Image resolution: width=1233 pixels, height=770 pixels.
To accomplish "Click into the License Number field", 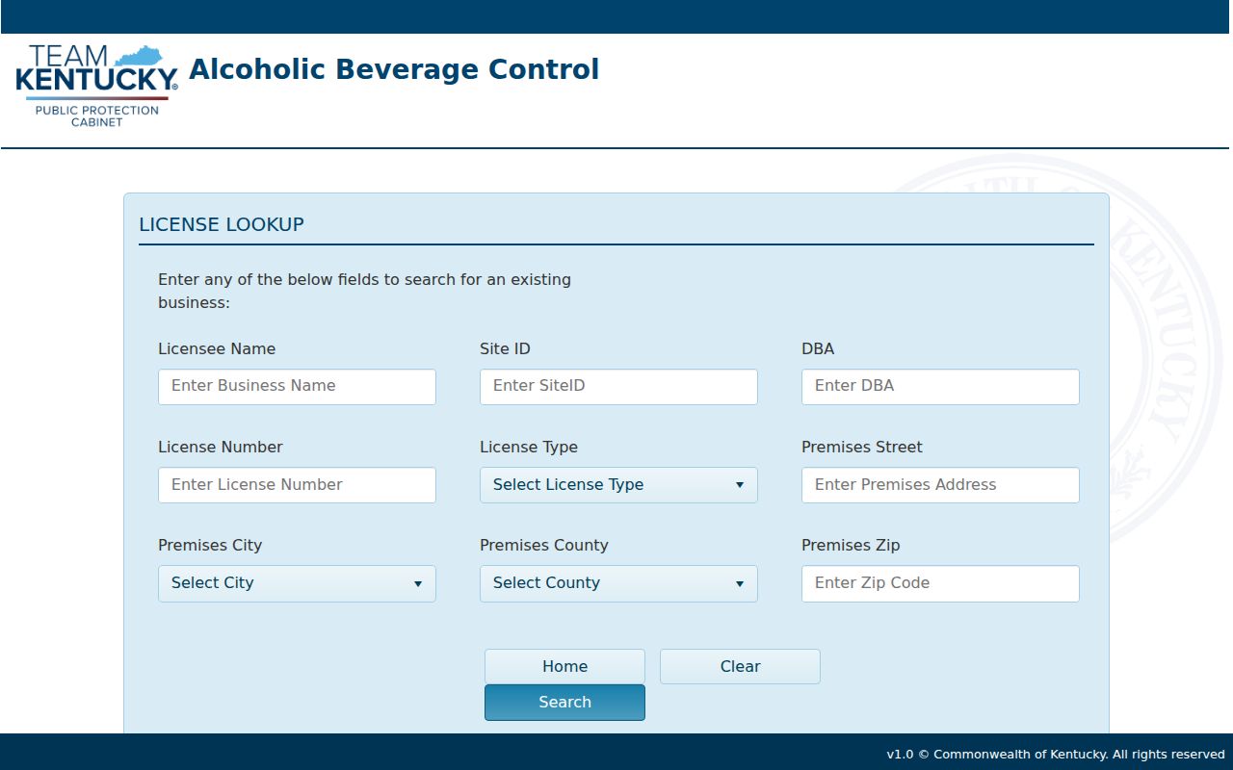I will (x=297, y=485).
